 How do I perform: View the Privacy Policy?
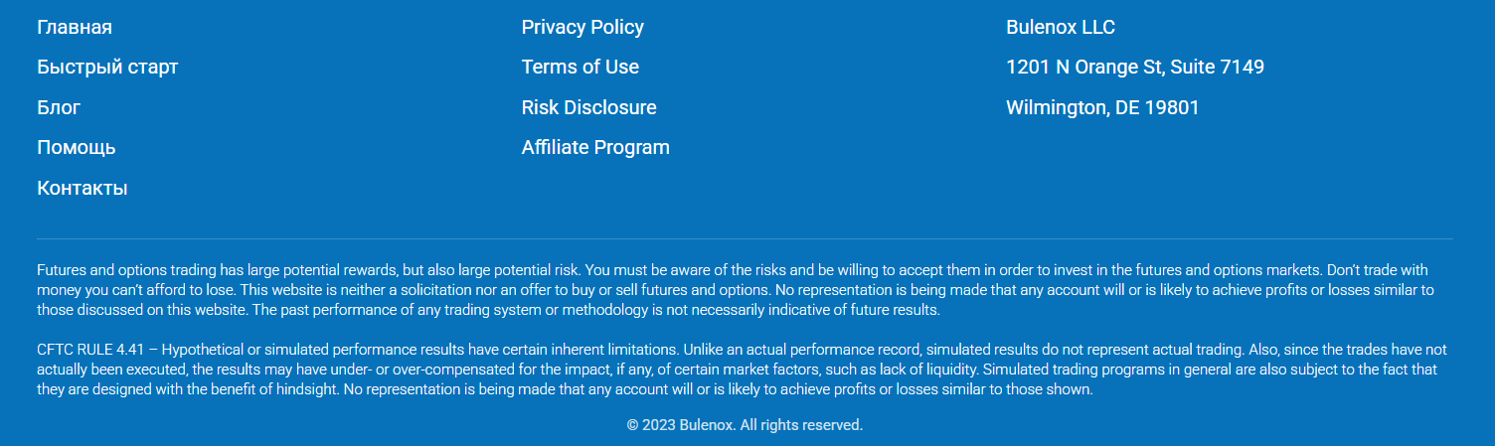coord(582,27)
